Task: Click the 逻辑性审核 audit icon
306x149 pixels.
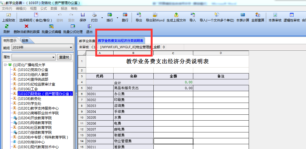Action: click(x=292, y=15)
